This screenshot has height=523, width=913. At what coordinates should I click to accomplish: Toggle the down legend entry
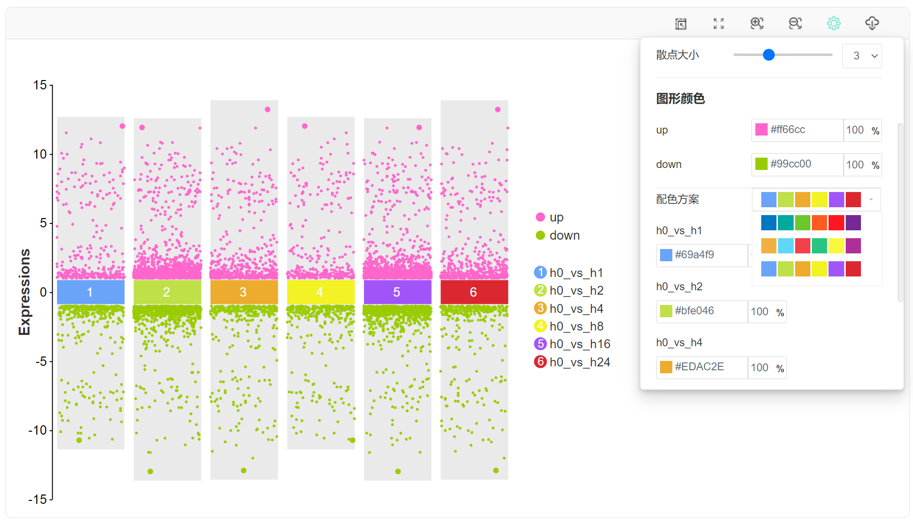tap(557, 235)
